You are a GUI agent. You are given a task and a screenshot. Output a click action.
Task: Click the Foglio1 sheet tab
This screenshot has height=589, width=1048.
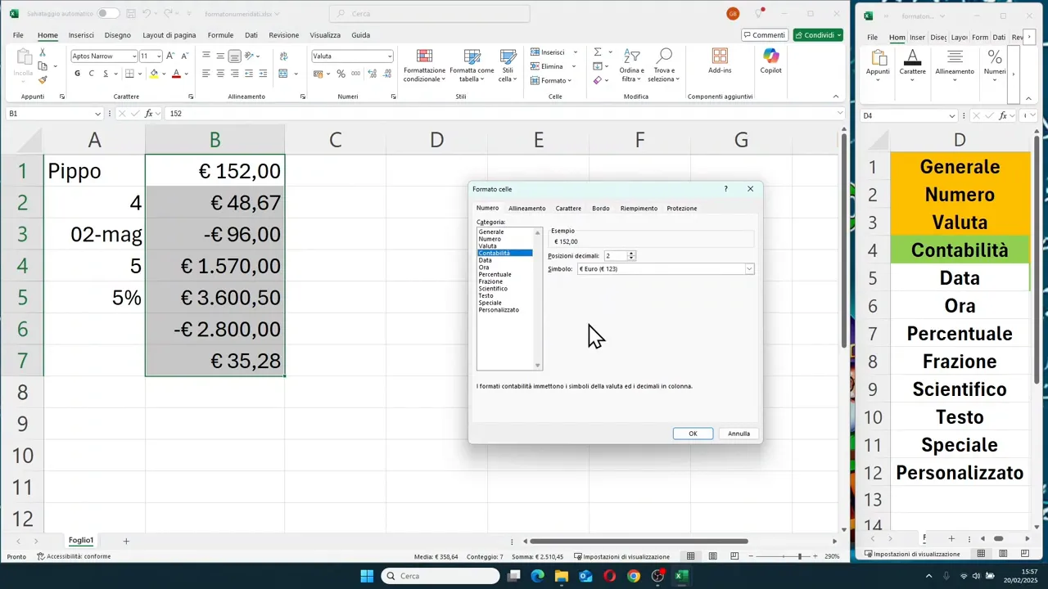click(81, 541)
